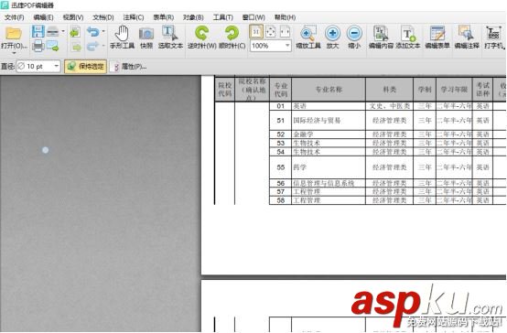The image size is (507, 333).
Task: Click the 科类 column header
Action: (x=389, y=90)
